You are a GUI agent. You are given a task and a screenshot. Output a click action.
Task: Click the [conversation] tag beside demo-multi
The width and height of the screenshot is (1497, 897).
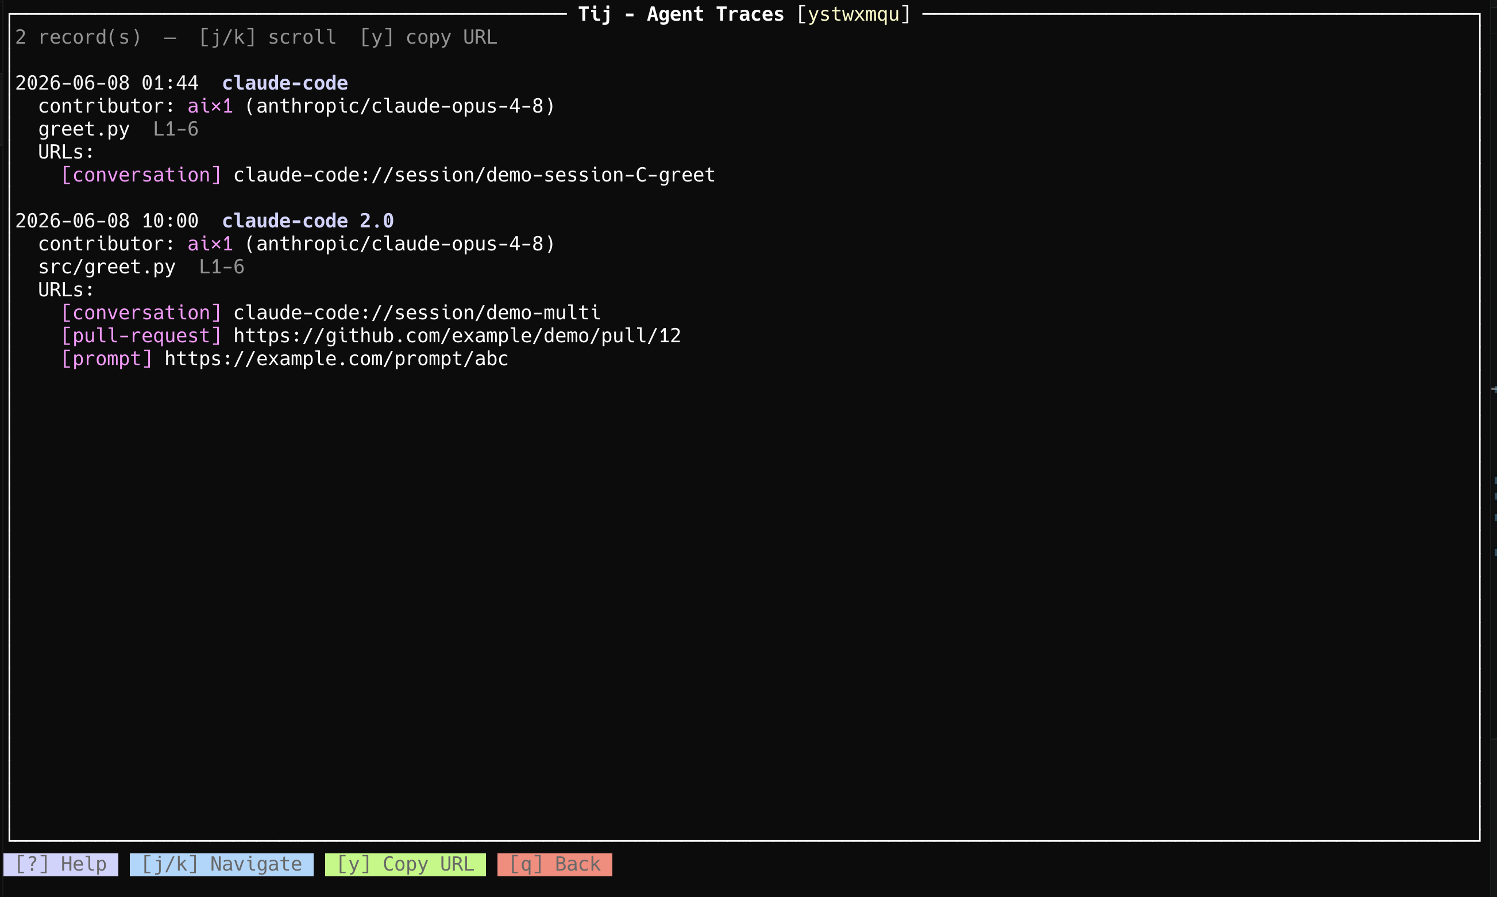pyautogui.click(x=141, y=313)
